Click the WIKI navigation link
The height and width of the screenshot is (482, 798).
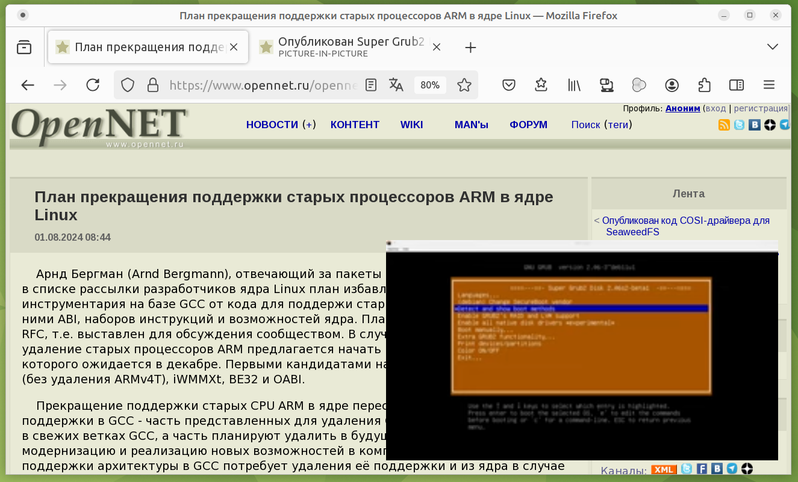(411, 125)
